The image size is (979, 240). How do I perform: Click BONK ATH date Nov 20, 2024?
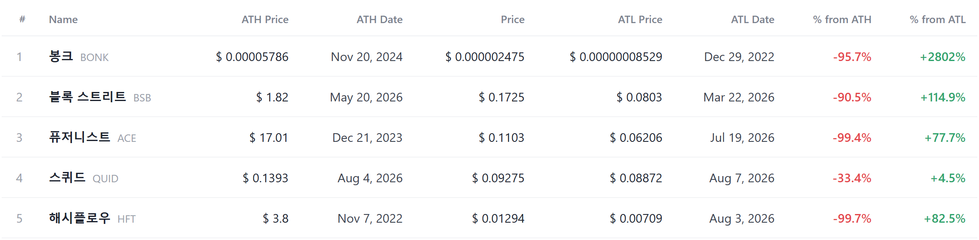[367, 57]
